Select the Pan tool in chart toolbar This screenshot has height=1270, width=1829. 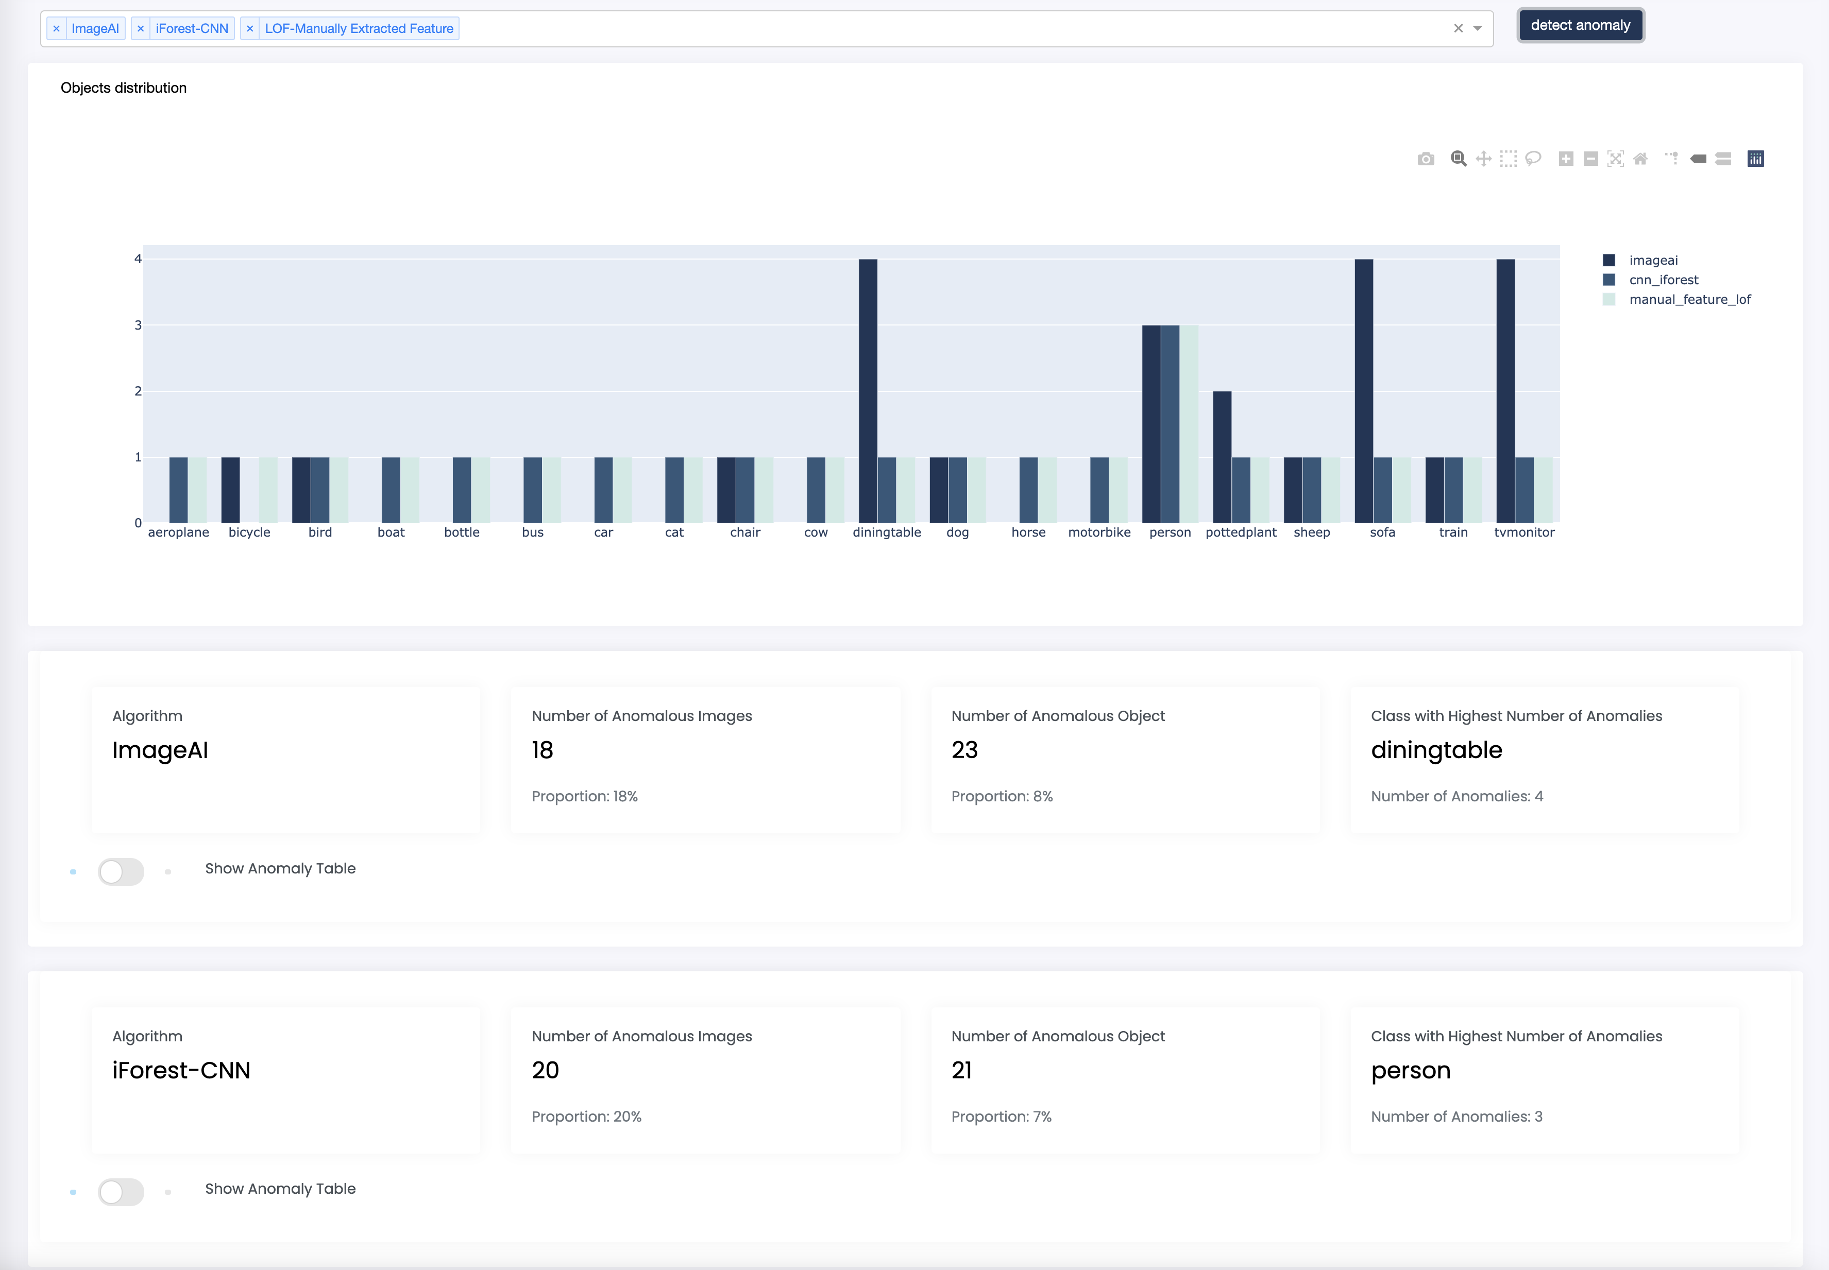coord(1484,159)
